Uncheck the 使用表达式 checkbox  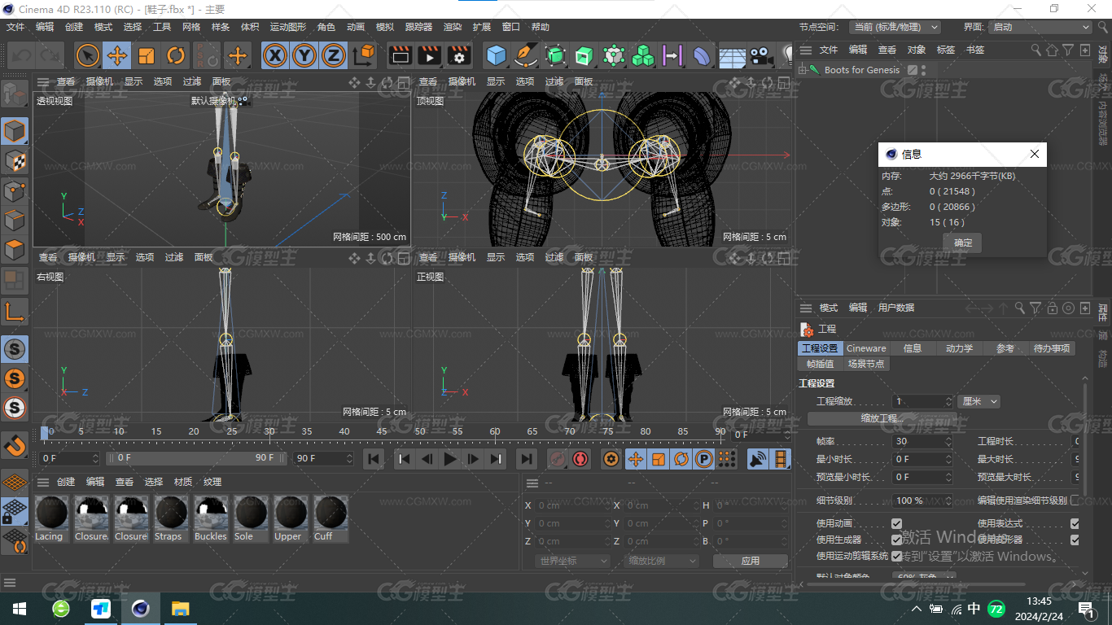1075,523
